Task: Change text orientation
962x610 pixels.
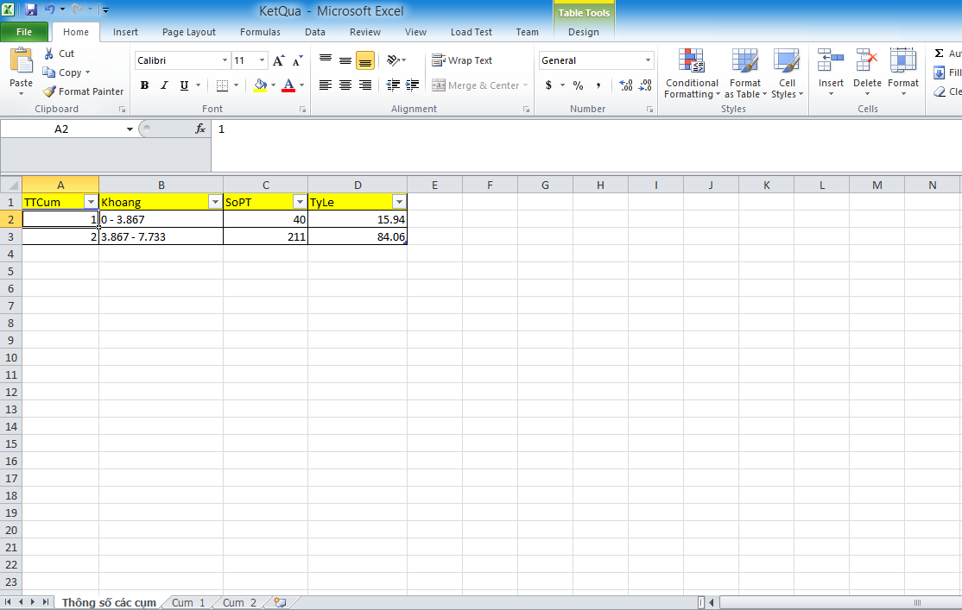Action: tap(394, 60)
